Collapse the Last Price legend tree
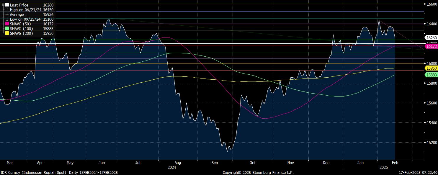Viewport: 438px width, 175px height. click(x=3, y=5)
